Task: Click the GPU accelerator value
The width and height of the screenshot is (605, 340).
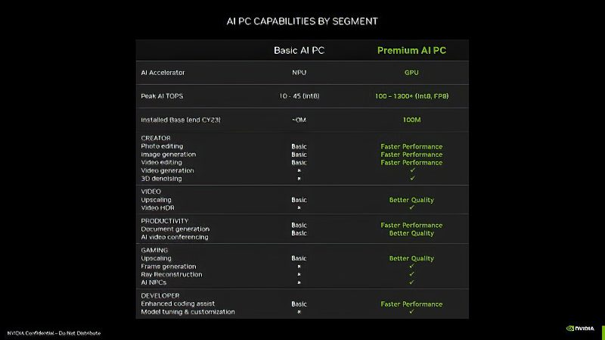Action: [411, 73]
